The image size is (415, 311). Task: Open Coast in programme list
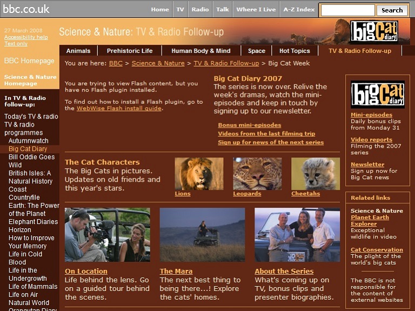(x=17, y=189)
